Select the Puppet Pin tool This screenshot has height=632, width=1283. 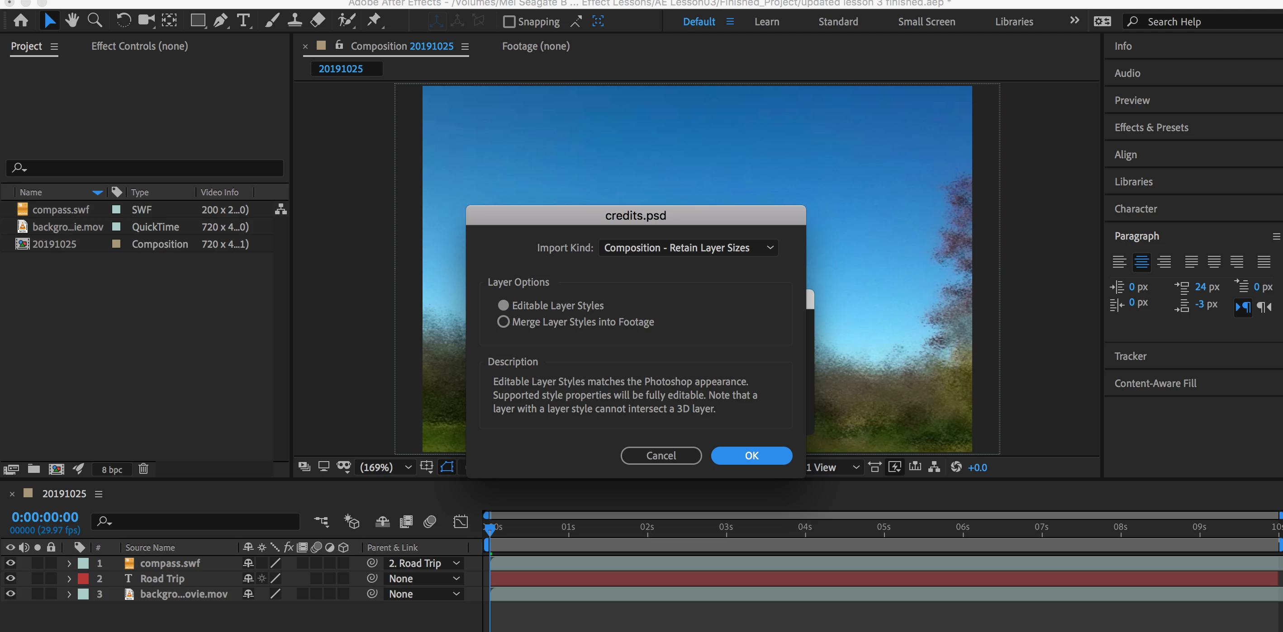pyautogui.click(x=374, y=20)
